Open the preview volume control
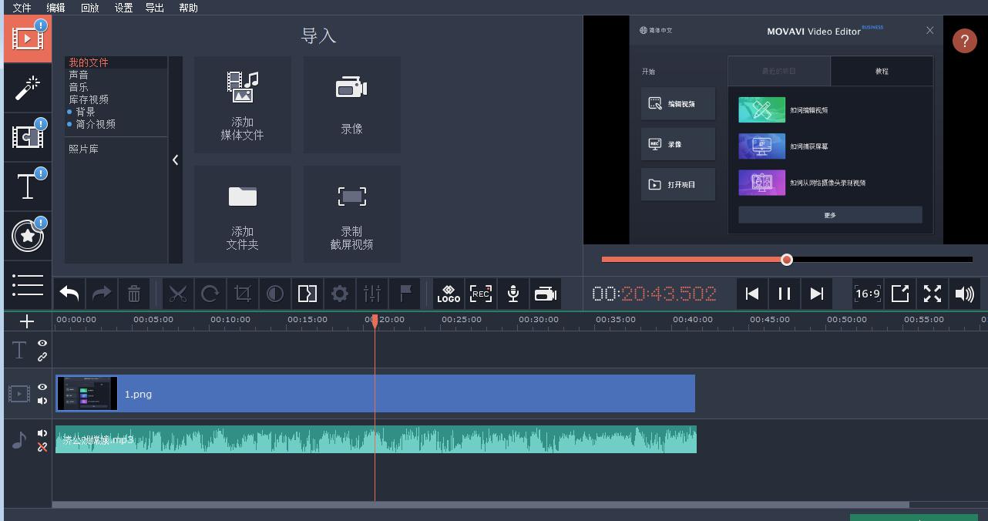The image size is (988, 521). coord(965,294)
